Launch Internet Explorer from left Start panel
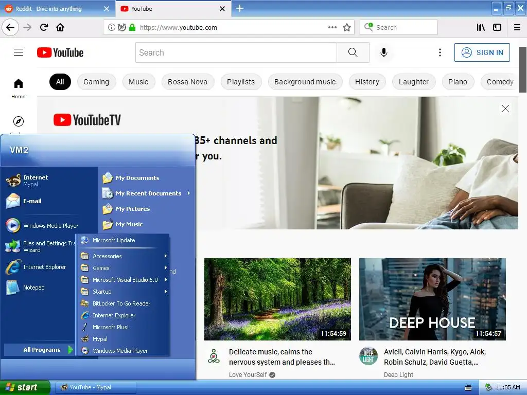This screenshot has height=395, width=527. [40, 267]
